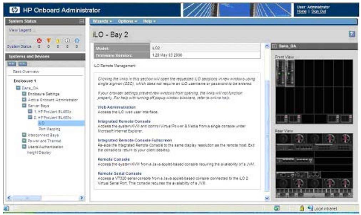361x215 pixels.
Task: Click the Sign Out link
Action: [x=319, y=11]
